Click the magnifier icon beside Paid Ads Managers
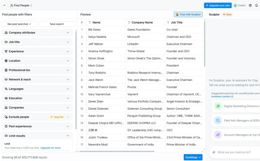 tap(218, 120)
